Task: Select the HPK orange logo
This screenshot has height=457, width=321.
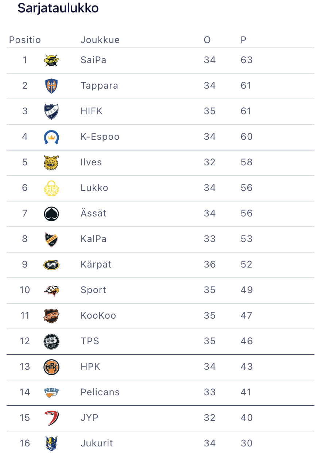Action: click(x=51, y=367)
